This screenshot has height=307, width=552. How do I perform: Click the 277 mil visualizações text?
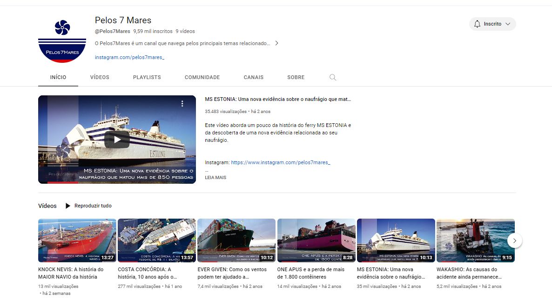(x=139, y=287)
